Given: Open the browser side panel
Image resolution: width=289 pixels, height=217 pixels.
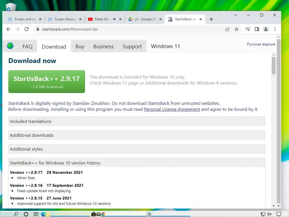Looking at the screenshot, I should (257, 29).
